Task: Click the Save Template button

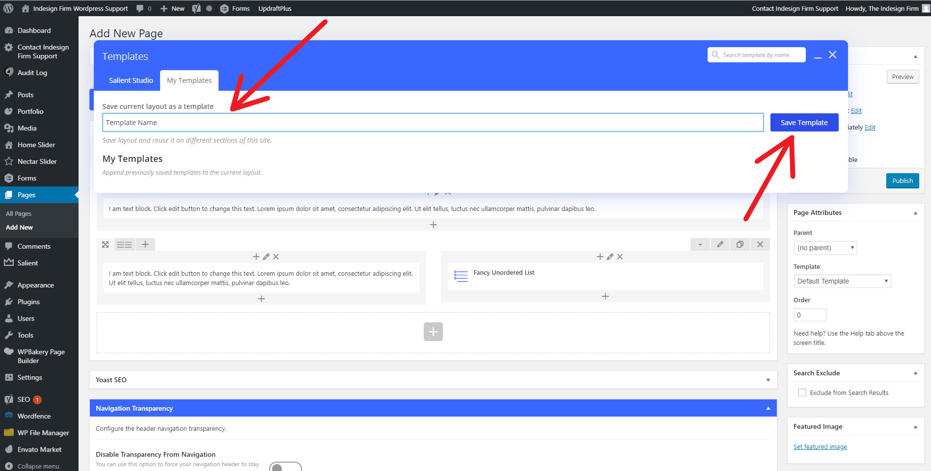Action: click(804, 123)
